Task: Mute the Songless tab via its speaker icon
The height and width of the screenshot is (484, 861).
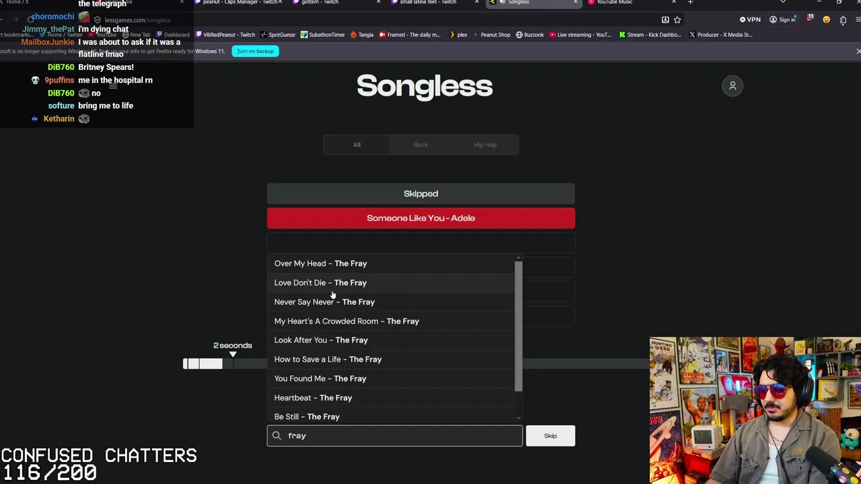Action: [502, 3]
